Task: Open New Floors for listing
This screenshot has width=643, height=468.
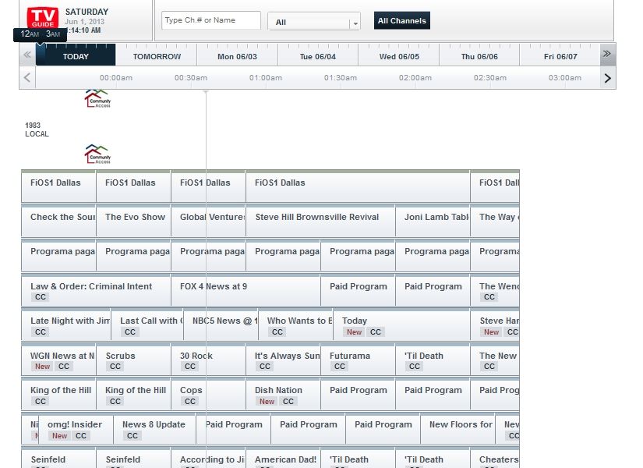Action: pyautogui.click(x=458, y=429)
